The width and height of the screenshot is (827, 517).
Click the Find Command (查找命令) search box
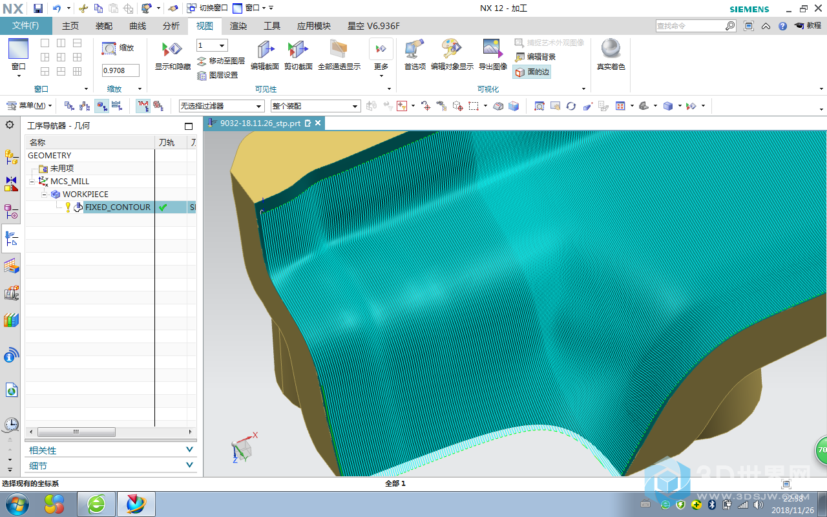(x=696, y=26)
